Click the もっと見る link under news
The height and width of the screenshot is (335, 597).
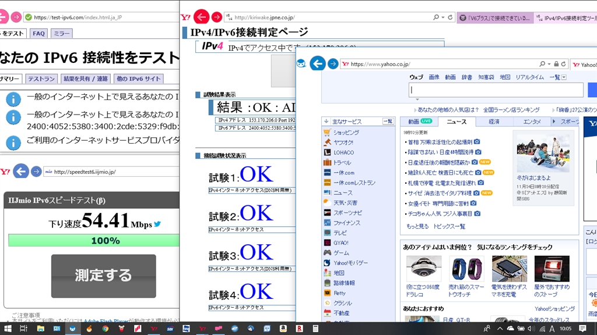417,226
